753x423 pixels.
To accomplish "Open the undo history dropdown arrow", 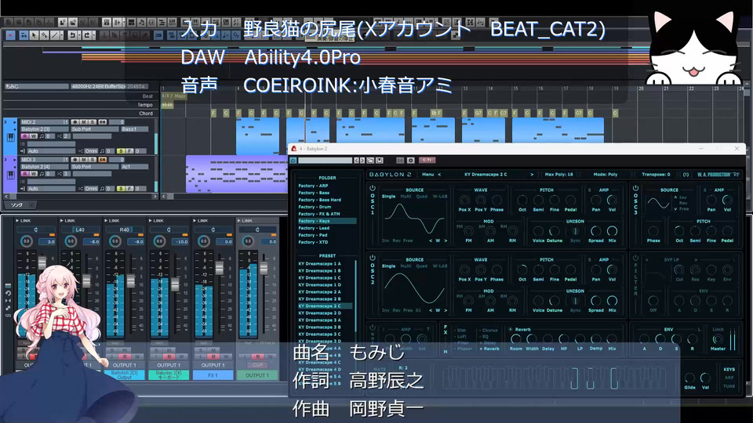I will (78, 35).
